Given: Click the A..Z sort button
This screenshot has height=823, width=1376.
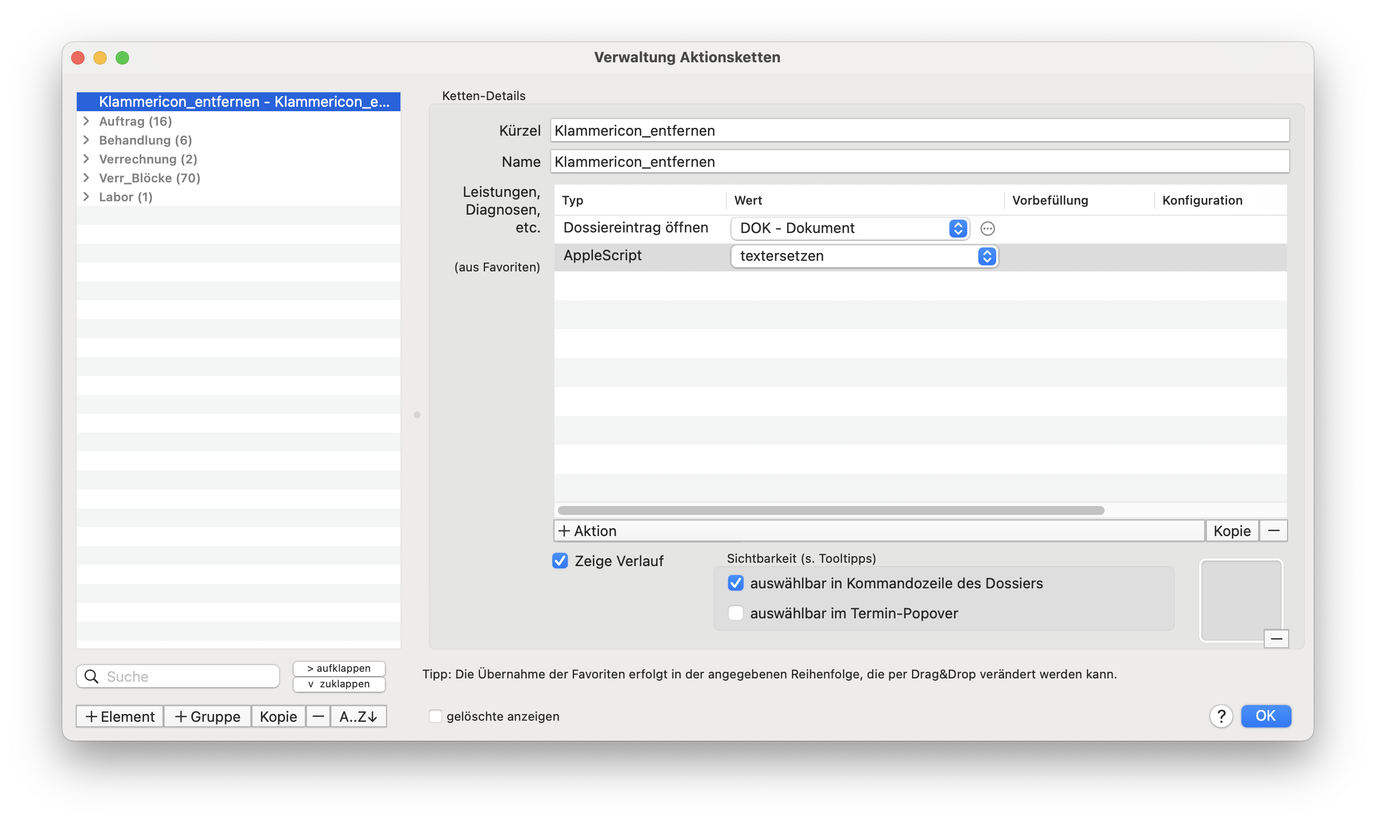Looking at the screenshot, I should point(358,716).
